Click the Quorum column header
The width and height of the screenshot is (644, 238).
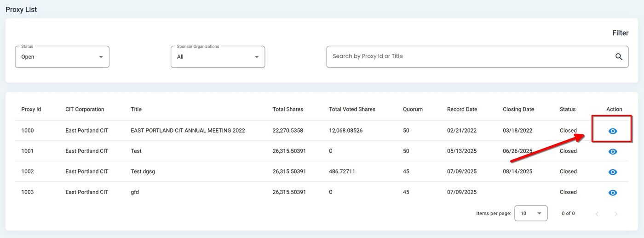413,109
